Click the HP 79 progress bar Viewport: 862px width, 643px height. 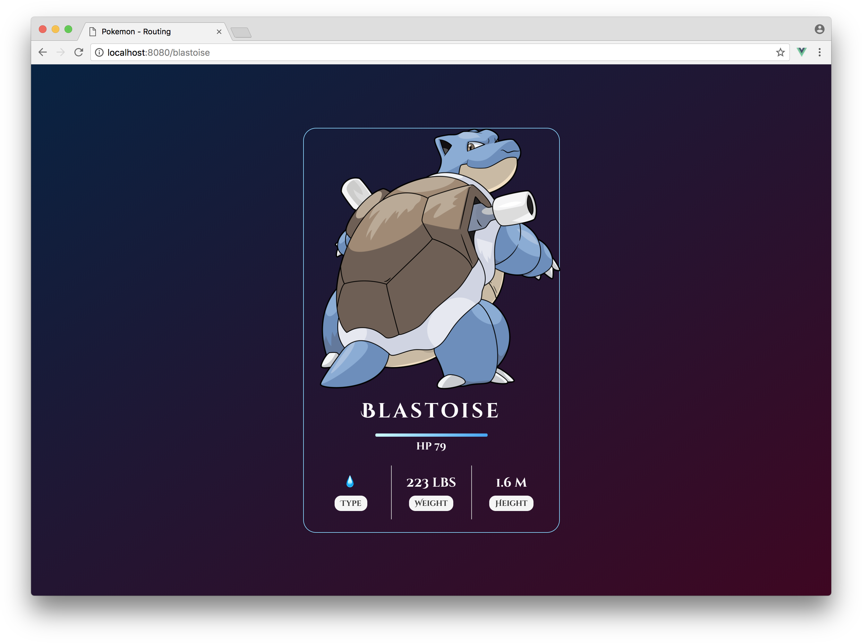(431, 435)
